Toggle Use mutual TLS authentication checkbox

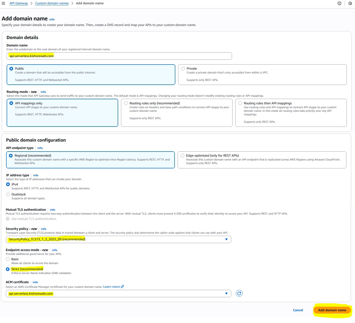(8, 219)
